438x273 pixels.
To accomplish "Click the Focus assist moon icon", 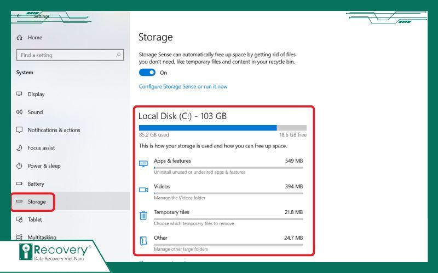I will point(20,148).
